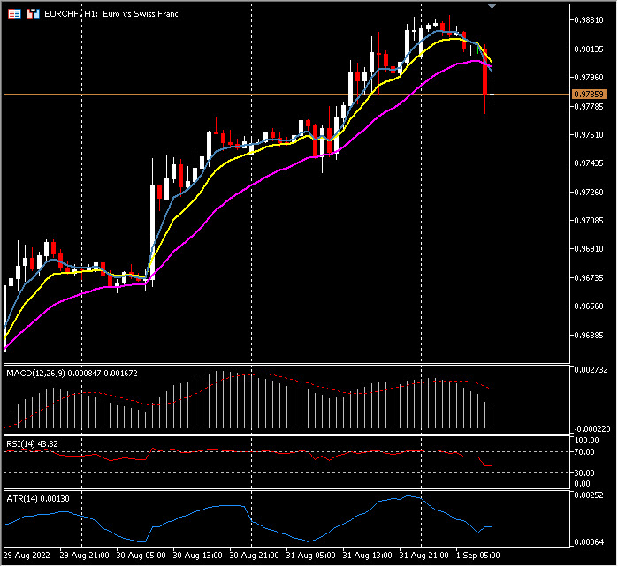Click the highlighted 0.97859 current price label
This screenshot has height=567, width=618.
click(588, 94)
